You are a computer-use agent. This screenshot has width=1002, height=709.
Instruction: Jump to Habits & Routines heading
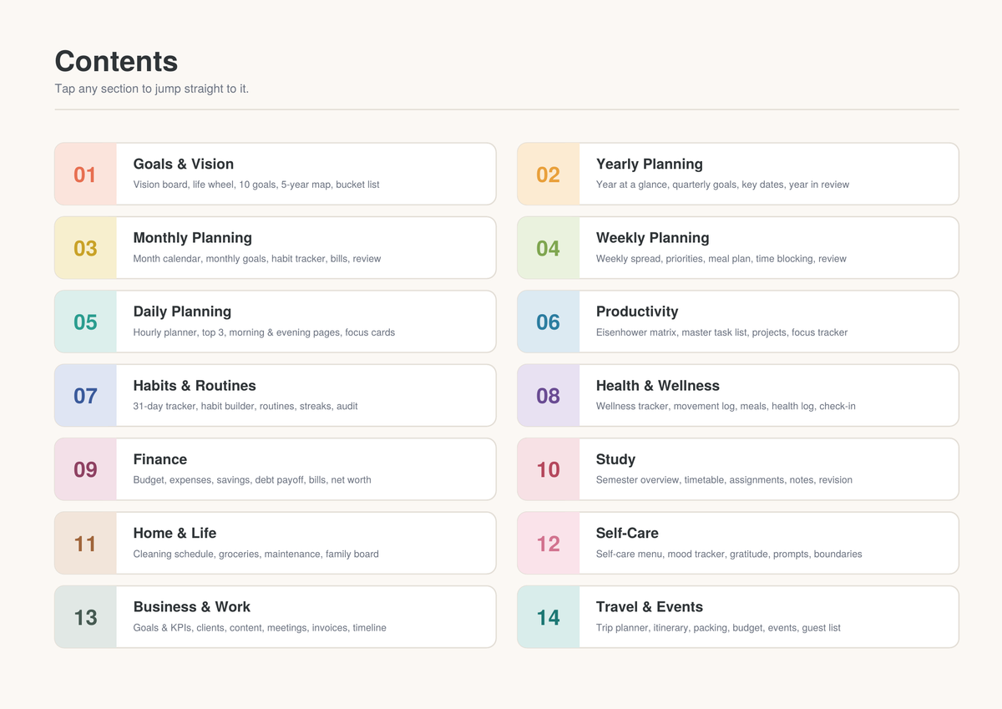[195, 386]
